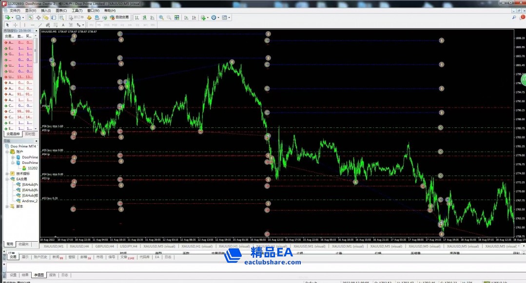
Task: Expand the 脚本 scripts tree node
Action: tap(7, 206)
